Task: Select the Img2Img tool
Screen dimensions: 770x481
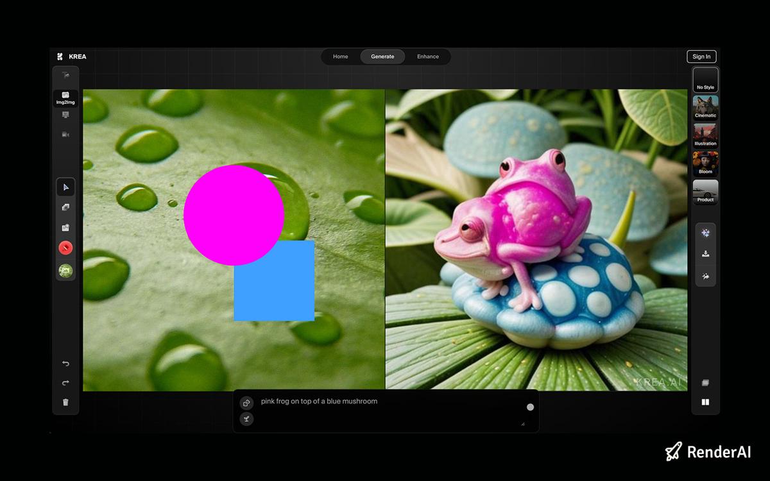Action: point(65,97)
